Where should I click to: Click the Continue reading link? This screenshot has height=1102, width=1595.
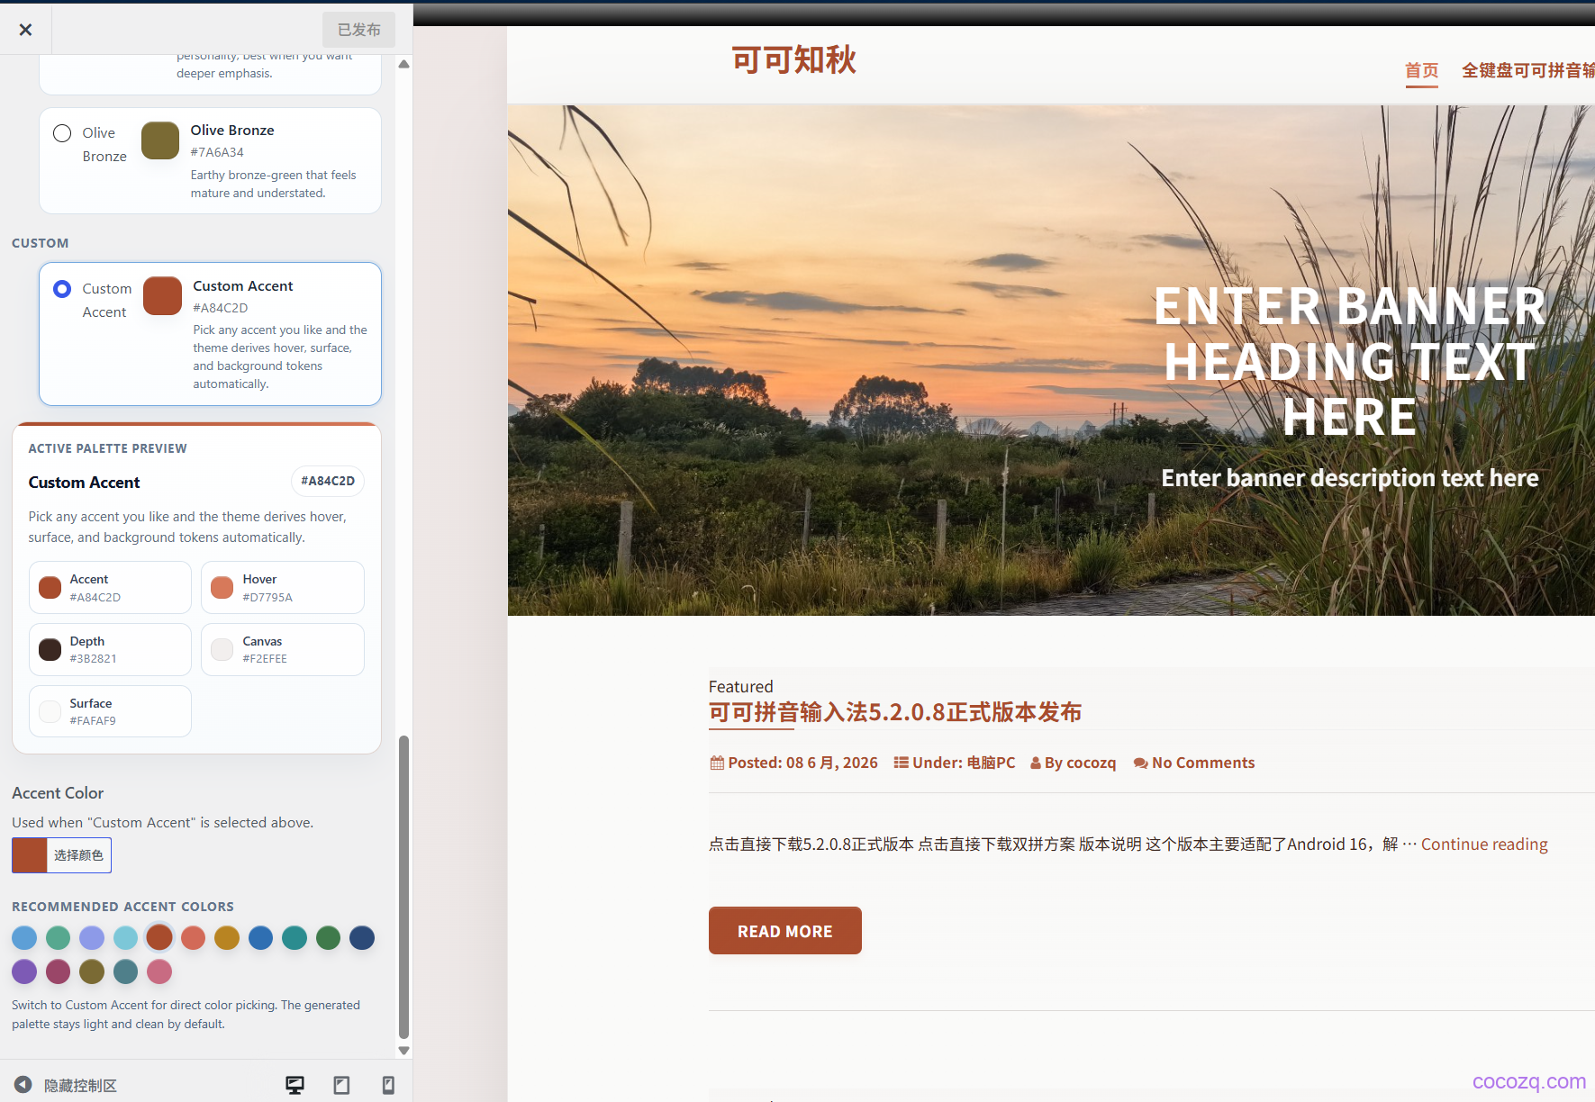[x=1484, y=845]
